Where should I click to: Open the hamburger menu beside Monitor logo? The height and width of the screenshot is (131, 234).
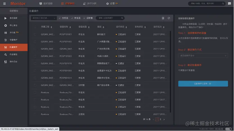[4, 4]
